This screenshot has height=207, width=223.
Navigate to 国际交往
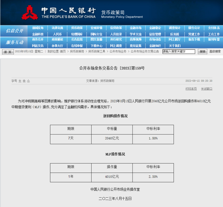coord(96,34)
